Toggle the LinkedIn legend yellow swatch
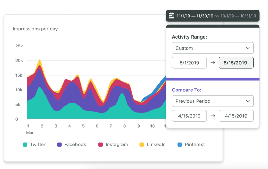This screenshot has width=268, height=169. tap(142, 145)
